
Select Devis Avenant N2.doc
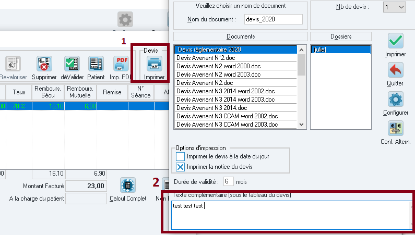click(x=235, y=83)
